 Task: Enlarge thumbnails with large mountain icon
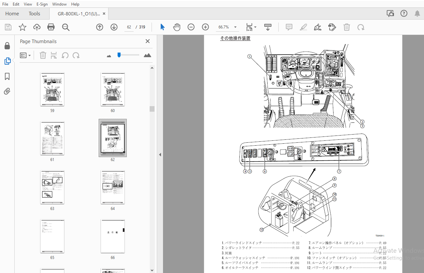(147, 55)
